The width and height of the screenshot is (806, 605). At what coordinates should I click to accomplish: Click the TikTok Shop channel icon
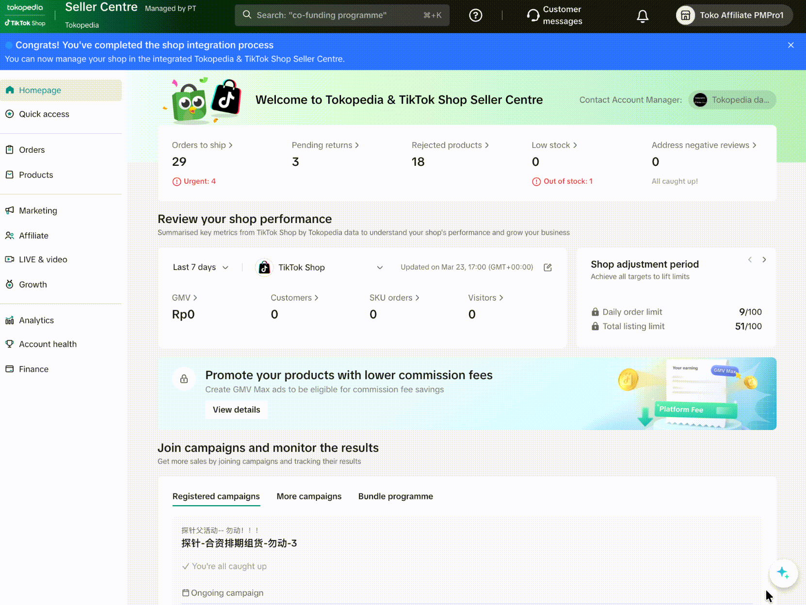[264, 268]
